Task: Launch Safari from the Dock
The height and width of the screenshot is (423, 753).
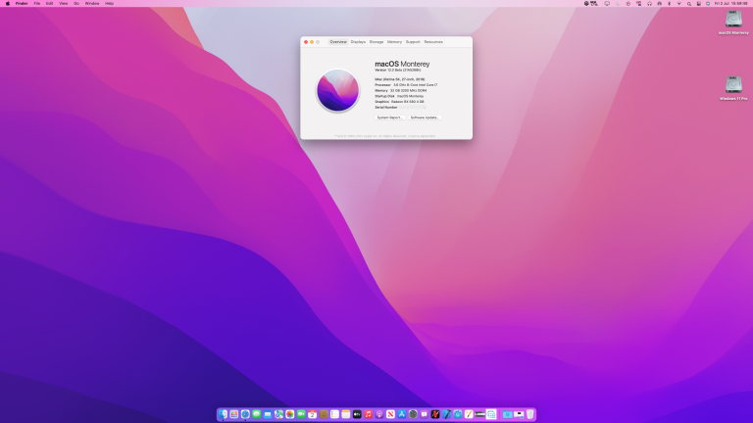Action: [245, 414]
